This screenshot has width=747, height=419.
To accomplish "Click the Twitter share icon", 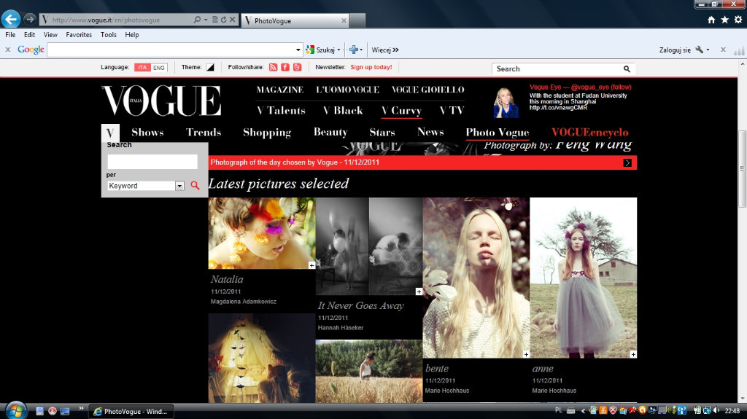I will pyautogui.click(x=298, y=67).
